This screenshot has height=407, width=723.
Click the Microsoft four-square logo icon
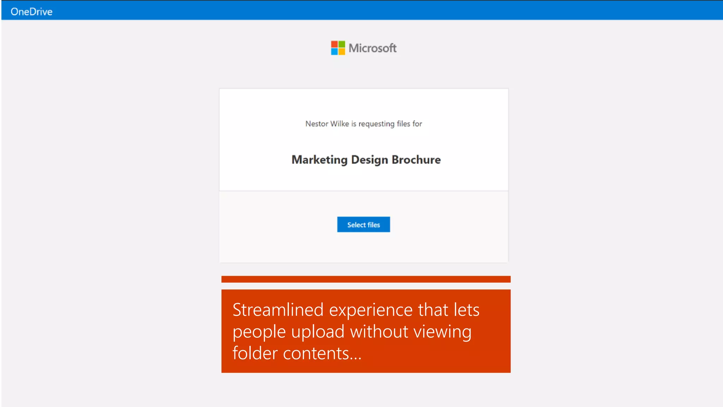click(x=338, y=48)
